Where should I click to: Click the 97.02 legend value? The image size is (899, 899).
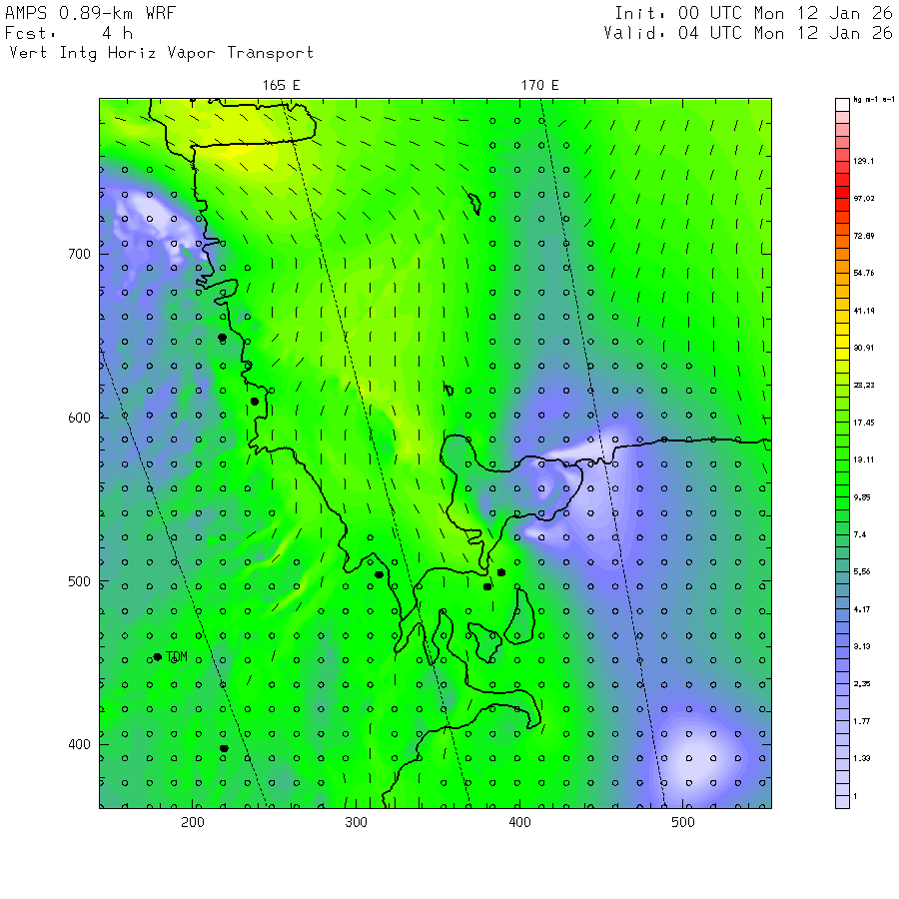[x=863, y=199]
